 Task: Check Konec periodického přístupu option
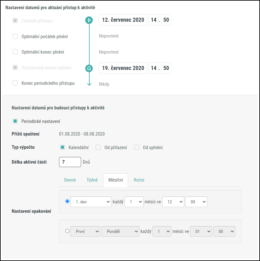[15, 83]
